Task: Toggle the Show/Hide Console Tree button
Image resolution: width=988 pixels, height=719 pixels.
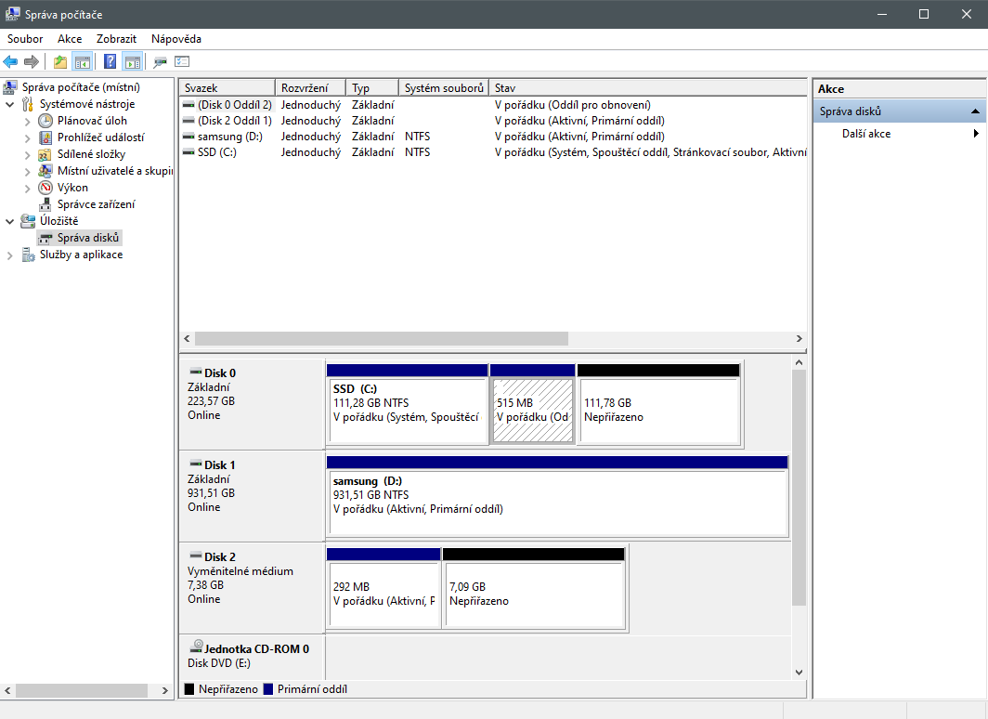Action: click(83, 62)
